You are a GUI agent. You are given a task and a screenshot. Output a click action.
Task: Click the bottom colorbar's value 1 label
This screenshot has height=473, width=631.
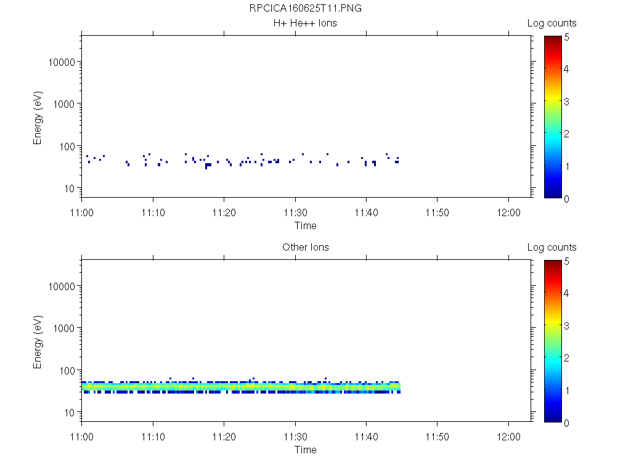pyautogui.click(x=567, y=390)
